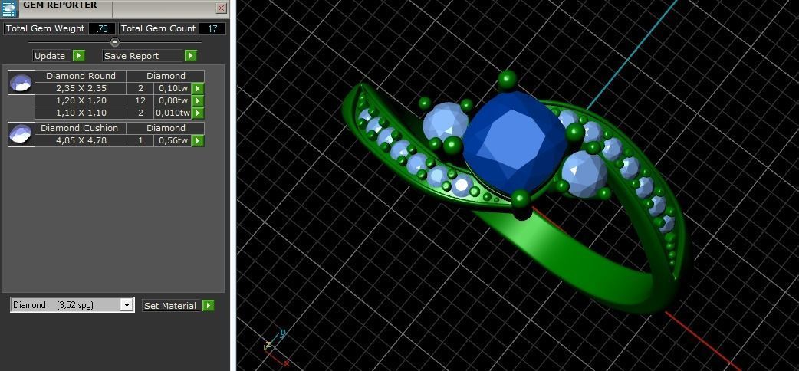Select the Diamond Round gem thumbnail
The image size is (799, 371).
[21, 83]
